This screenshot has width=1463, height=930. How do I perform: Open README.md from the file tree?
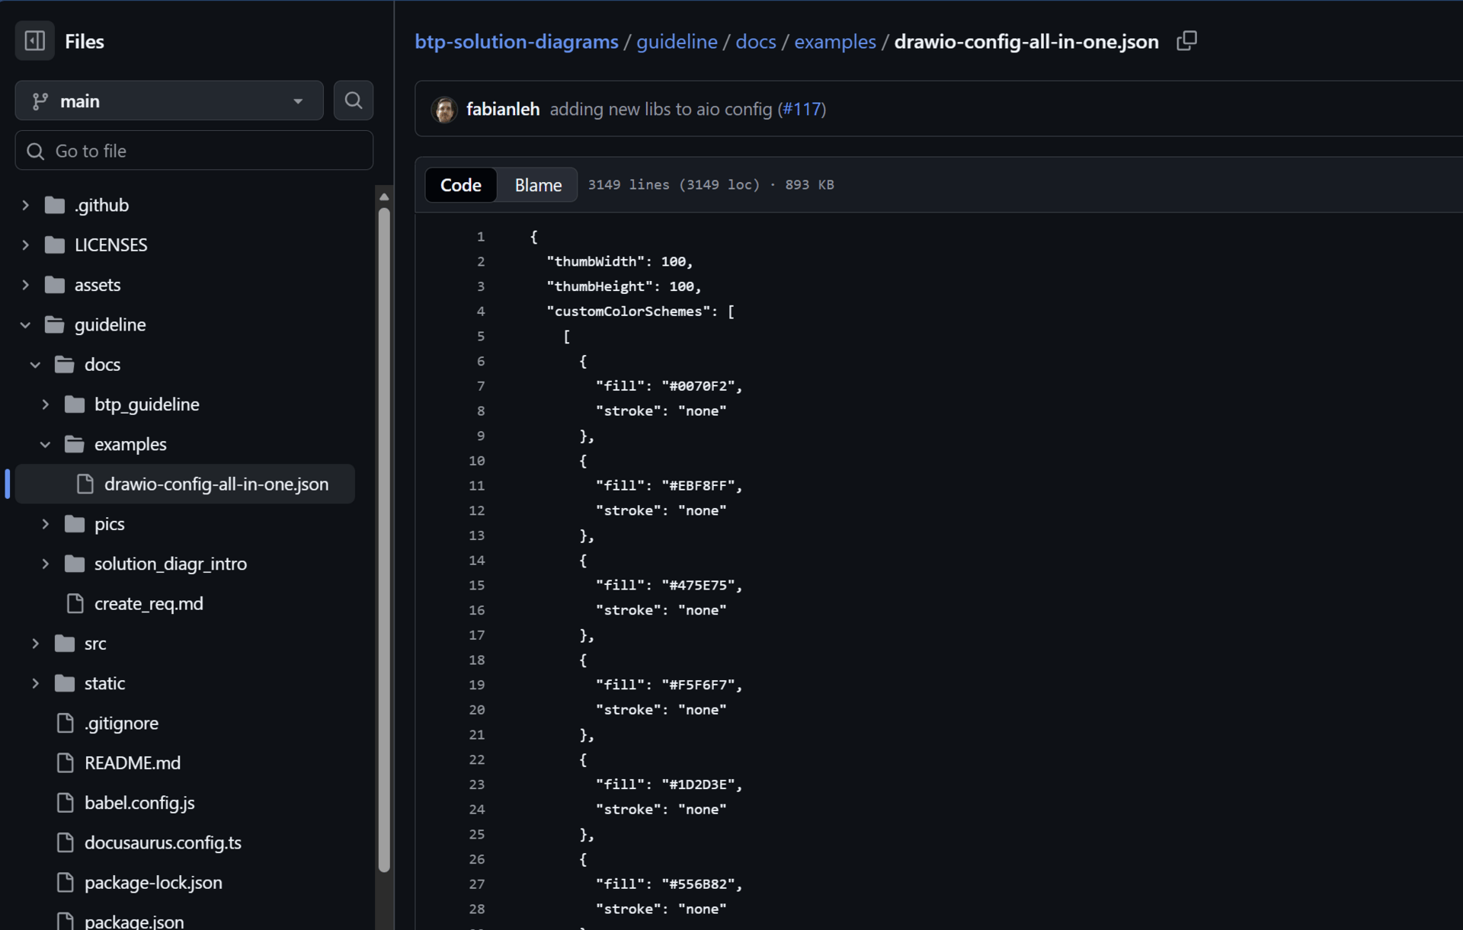pyautogui.click(x=132, y=762)
